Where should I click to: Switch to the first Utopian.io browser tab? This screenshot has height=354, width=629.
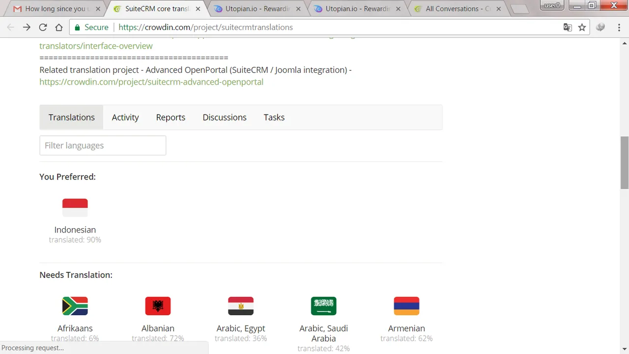[256, 9]
